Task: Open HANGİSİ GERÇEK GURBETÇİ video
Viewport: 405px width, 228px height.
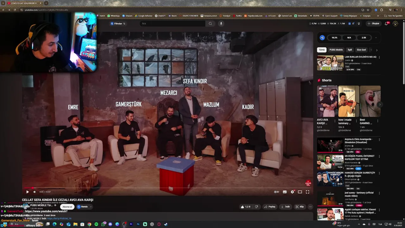Action: pos(330,179)
